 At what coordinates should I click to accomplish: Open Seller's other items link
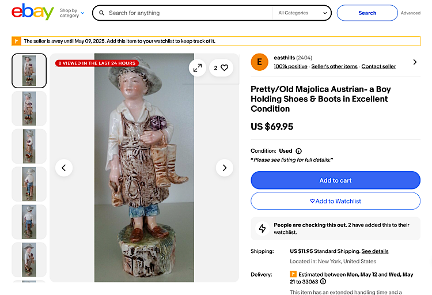coord(334,67)
